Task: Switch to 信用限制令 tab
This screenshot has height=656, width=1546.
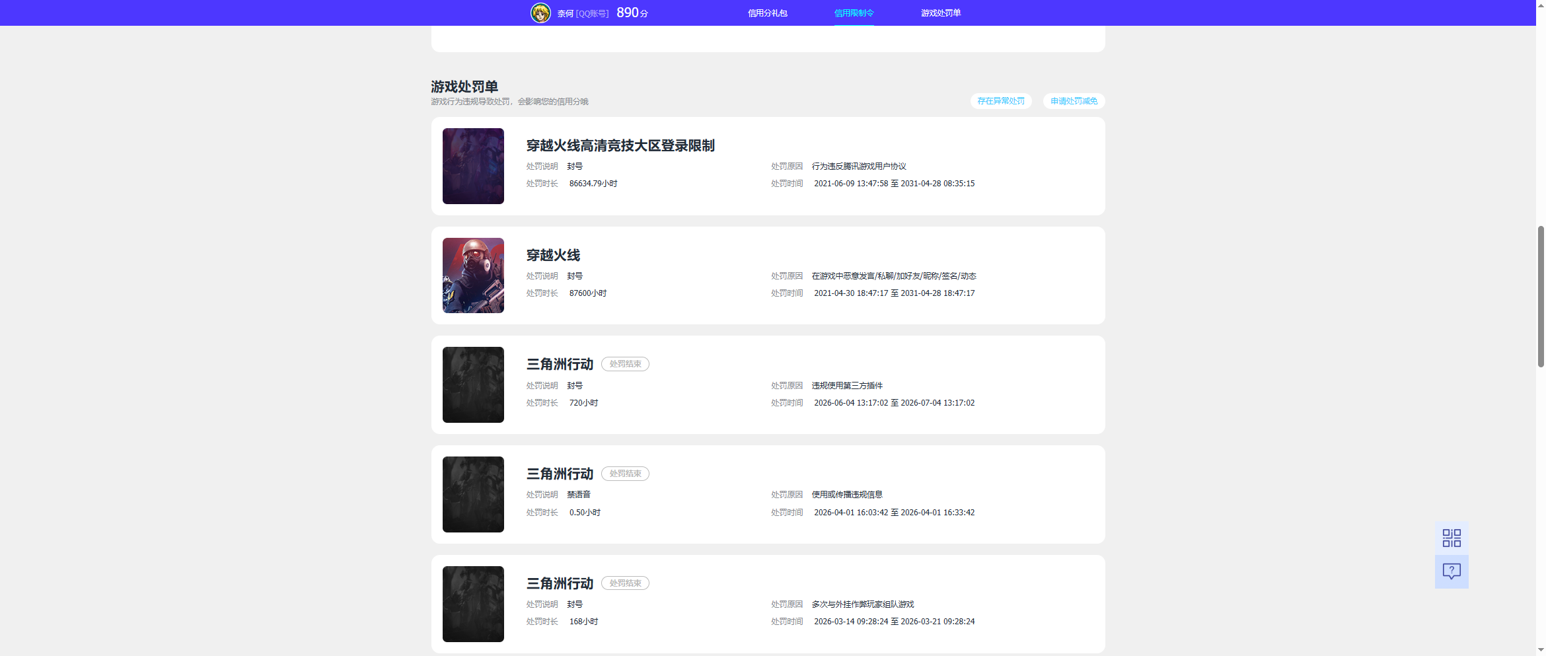Action: coord(854,13)
